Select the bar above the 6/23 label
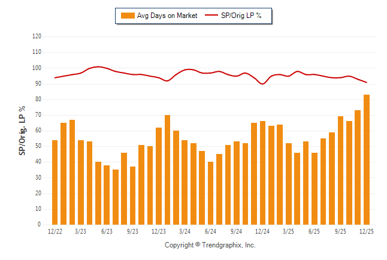The image size is (387, 260). pyautogui.click(x=107, y=195)
